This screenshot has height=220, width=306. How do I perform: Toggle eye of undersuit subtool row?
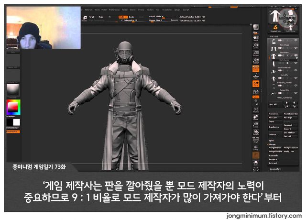click(295, 63)
